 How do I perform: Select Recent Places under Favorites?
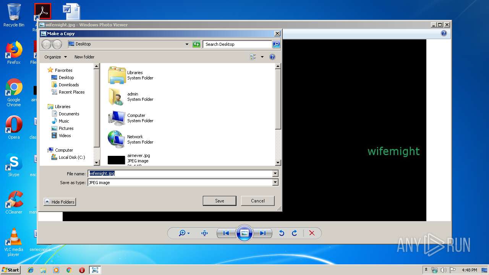(x=68, y=92)
